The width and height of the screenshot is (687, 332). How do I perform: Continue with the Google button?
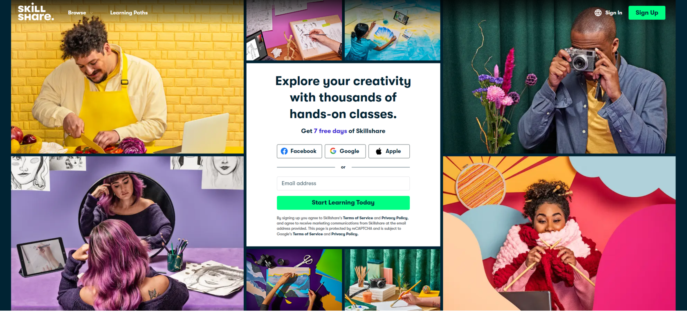[345, 151]
